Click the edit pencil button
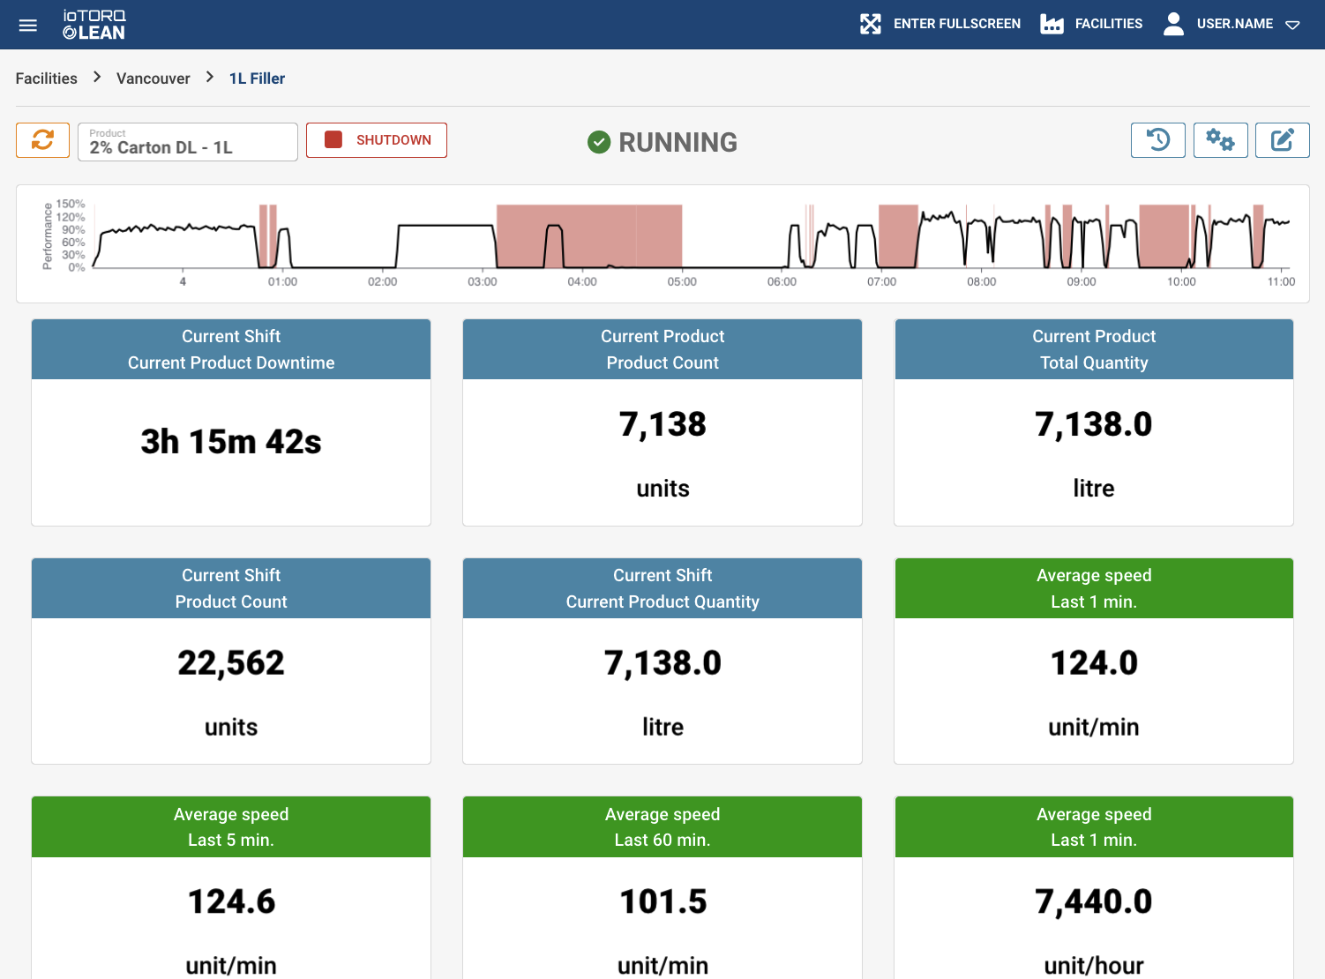This screenshot has height=979, width=1325. (1283, 140)
